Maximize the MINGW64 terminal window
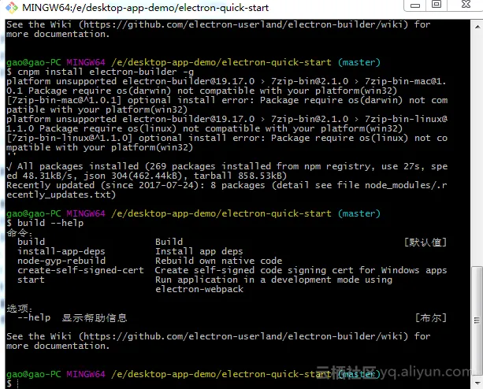Image resolution: width=483 pixels, height=389 pixels. point(437,5)
